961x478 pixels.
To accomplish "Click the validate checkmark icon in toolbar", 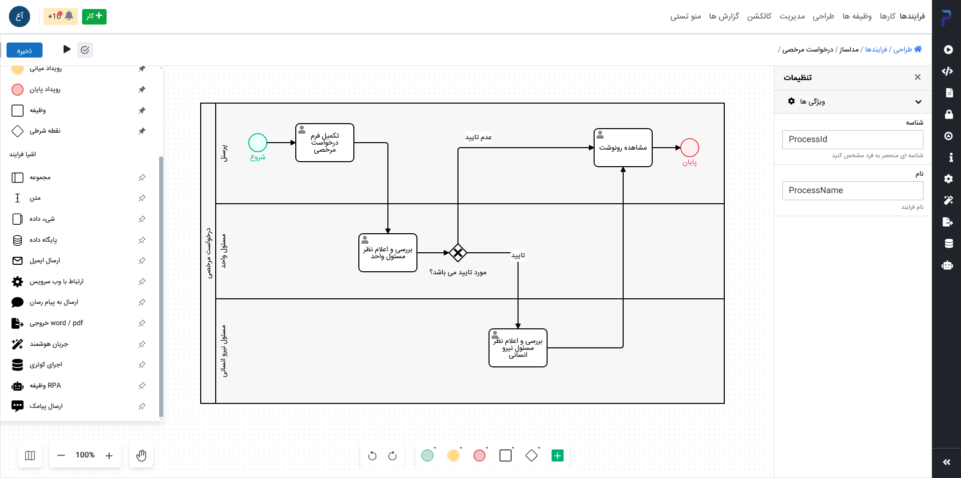I will [85, 50].
